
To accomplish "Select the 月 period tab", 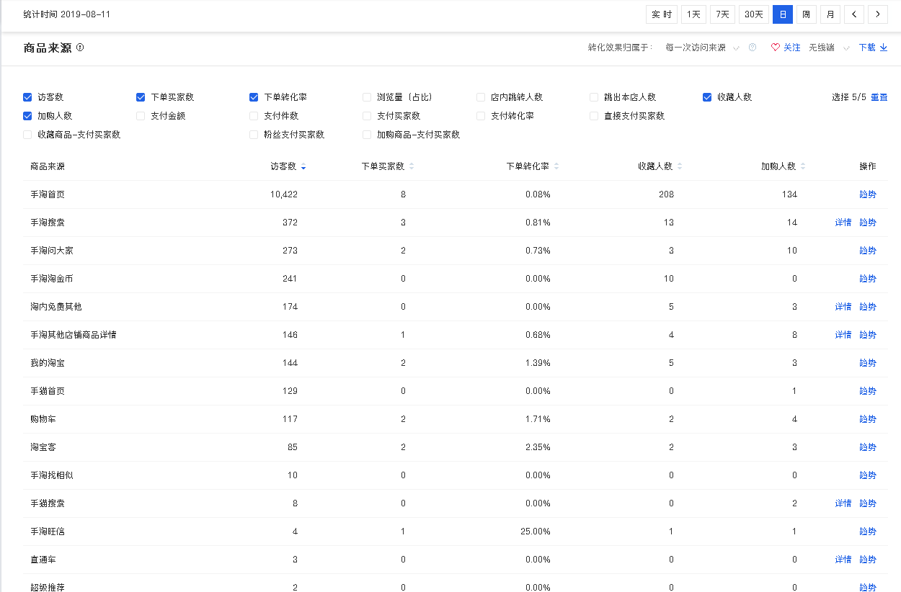I will click(830, 14).
